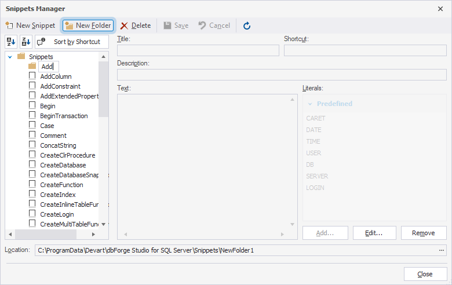Click into the Title field
Screen dimensions: 452x285
tap(198, 50)
